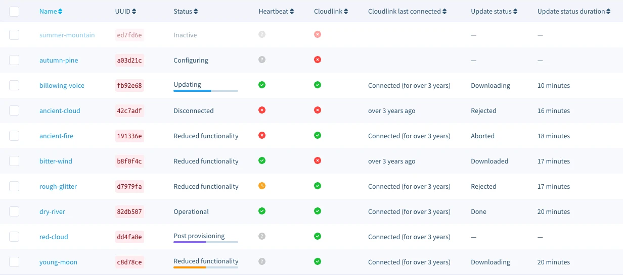
Task: Open the billowing-voice device link
Action: pos(62,85)
